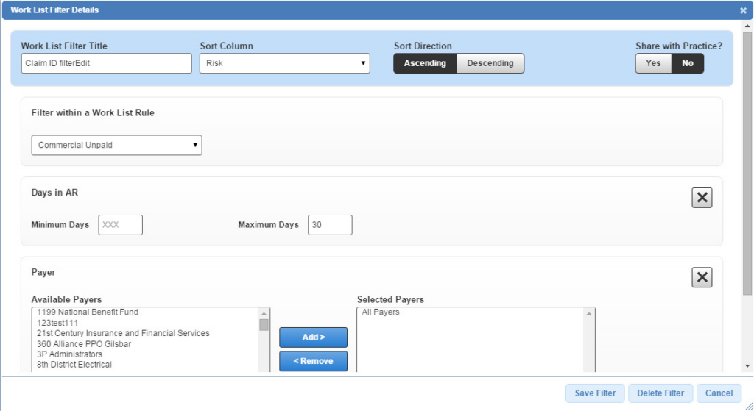754x411 pixels.
Task: Remove the Payer filter section
Action: 702,277
